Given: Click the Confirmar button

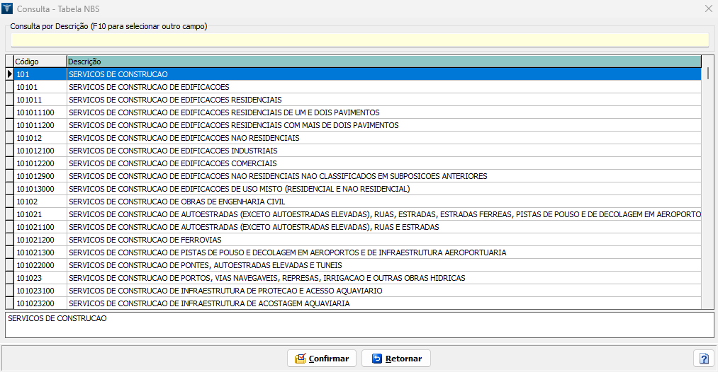Looking at the screenshot, I should pyautogui.click(x=322, y=359).
